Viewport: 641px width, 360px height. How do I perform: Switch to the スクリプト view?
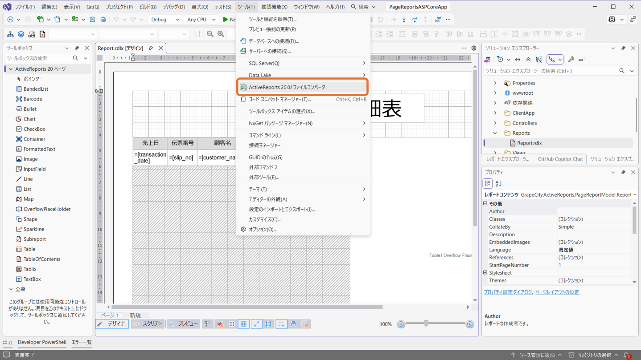pos(147,324)
